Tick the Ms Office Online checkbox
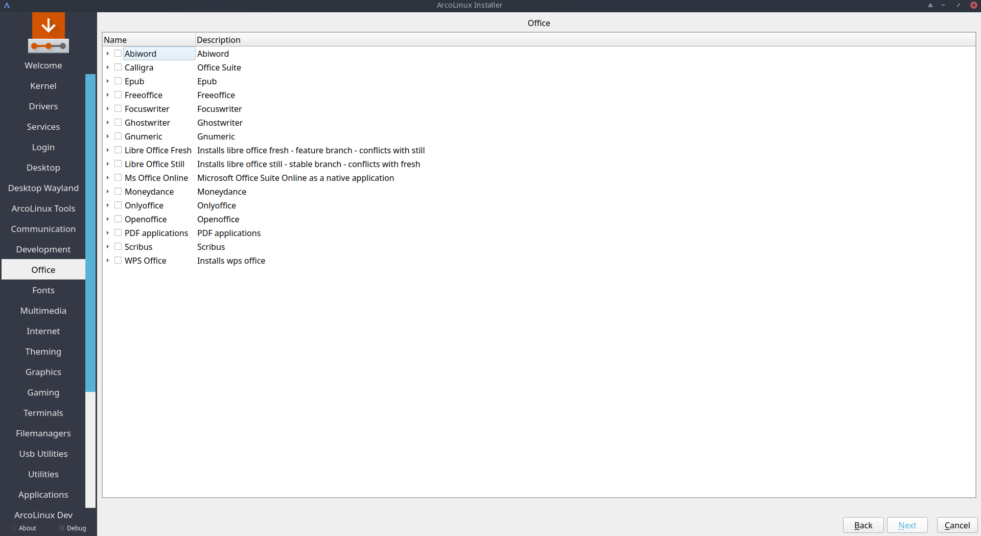Image resolution: width=981 pixels, height=536 pixels. (x=118, y=178)
